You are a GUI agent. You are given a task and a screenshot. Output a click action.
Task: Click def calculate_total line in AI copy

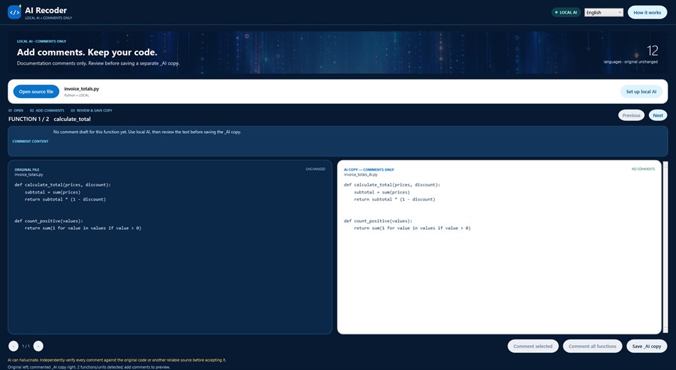[x=392, y=184]
